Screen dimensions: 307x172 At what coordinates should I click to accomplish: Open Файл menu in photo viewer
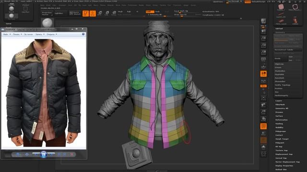tap(7, 34)
